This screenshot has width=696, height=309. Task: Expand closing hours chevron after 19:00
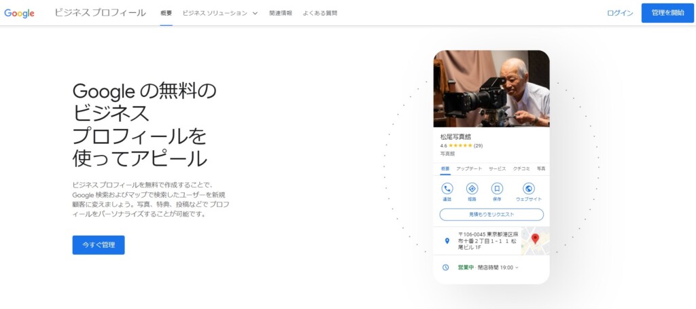point(517,268)
